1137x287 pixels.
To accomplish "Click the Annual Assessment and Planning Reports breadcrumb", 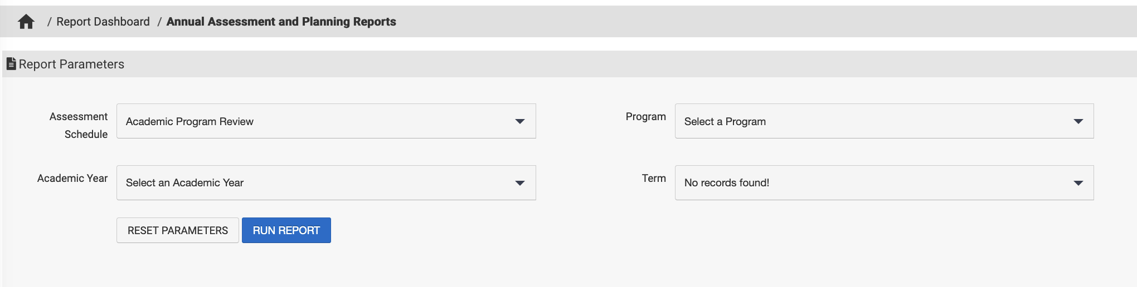I will 281,22.
